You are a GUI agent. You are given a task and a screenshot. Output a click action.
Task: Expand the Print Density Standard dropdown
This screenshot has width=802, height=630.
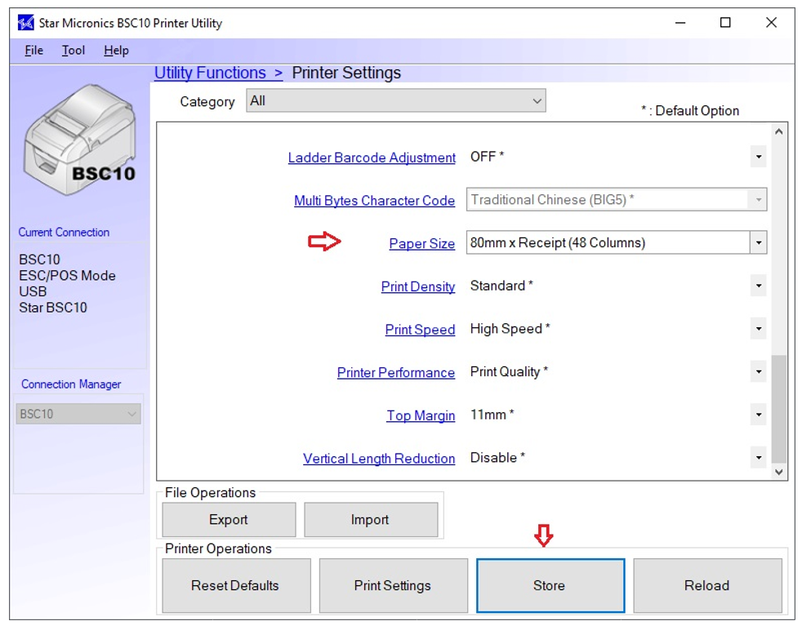click(x=759, y=286)
